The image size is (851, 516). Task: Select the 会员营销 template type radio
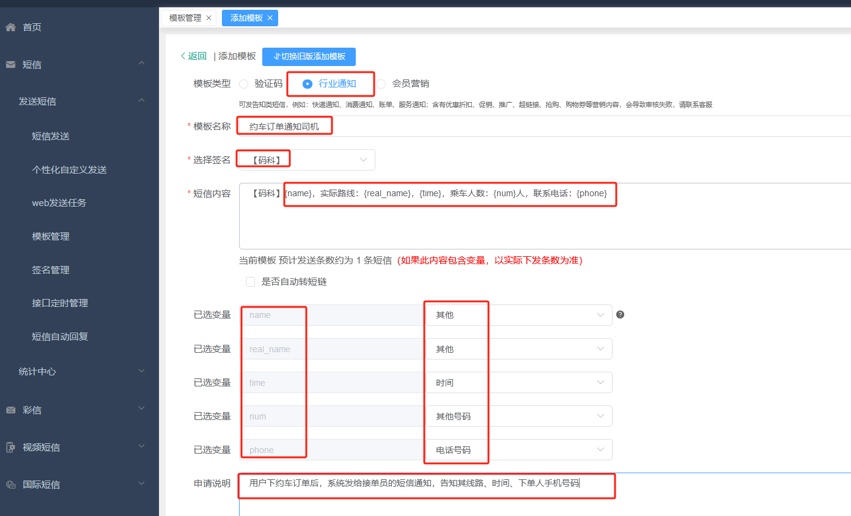click(x=381, y=84)
